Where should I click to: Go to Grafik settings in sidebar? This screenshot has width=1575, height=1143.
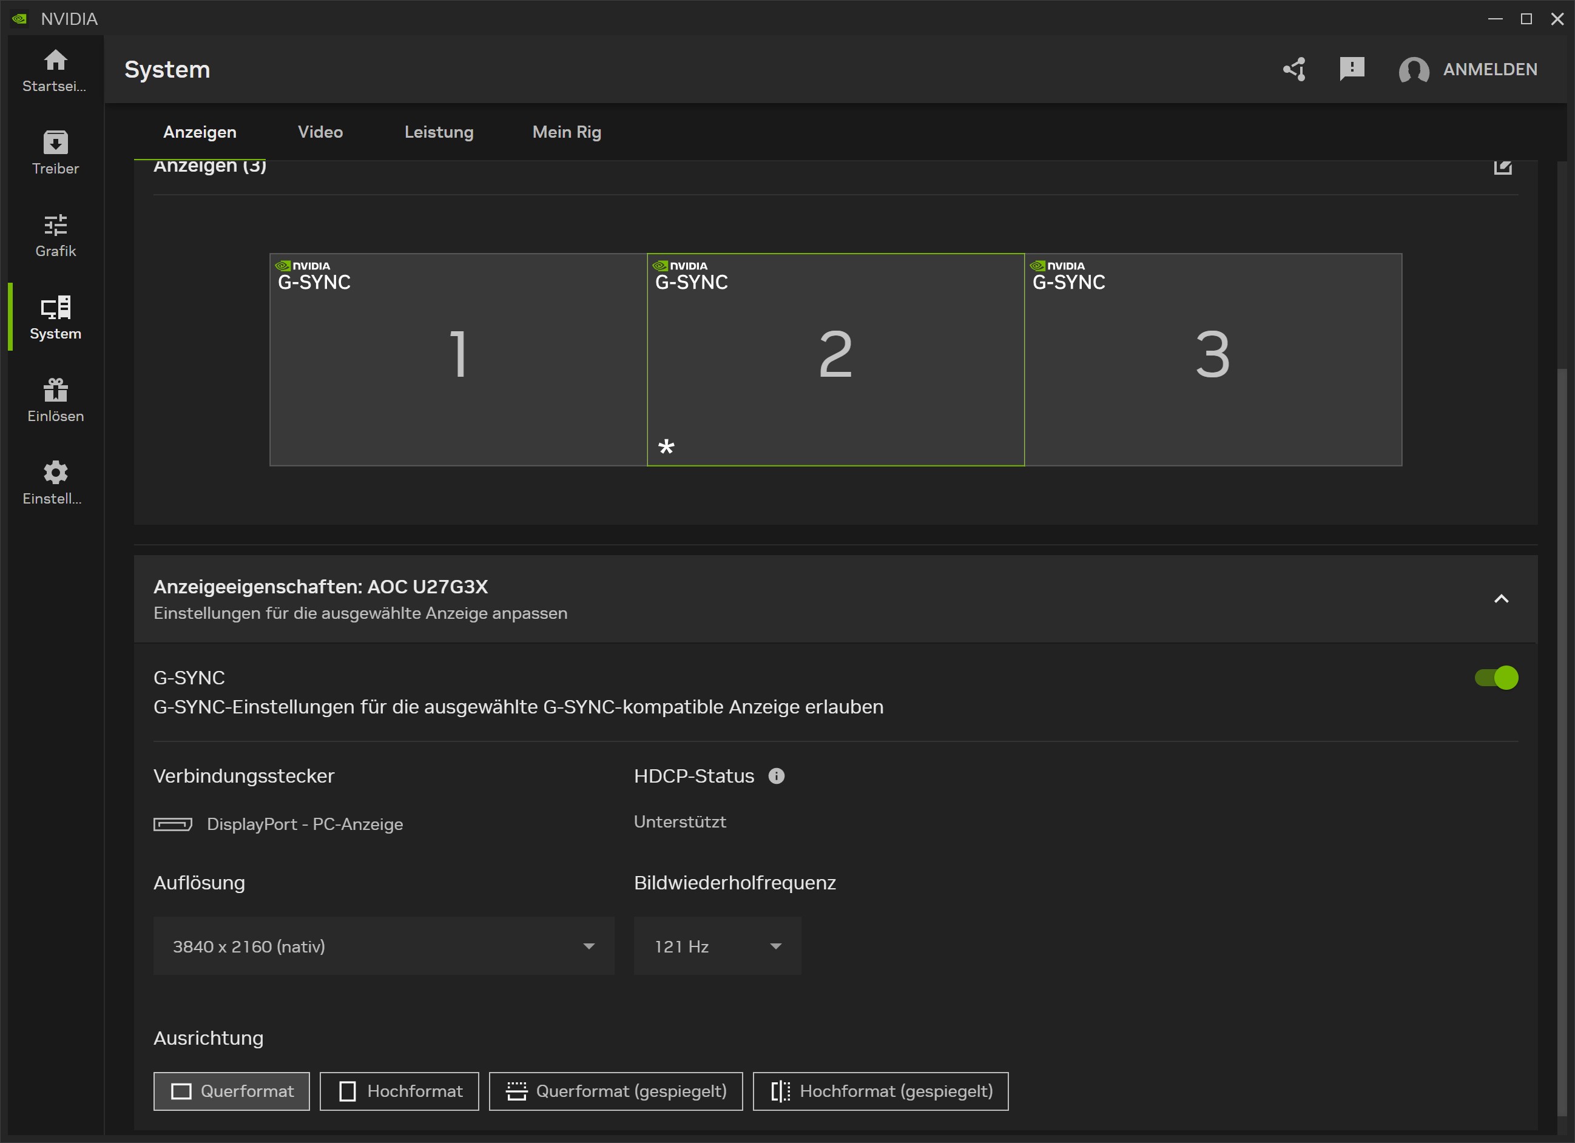[x=55, y=235]
